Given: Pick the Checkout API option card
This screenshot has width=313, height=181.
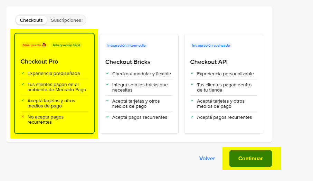Looking at the screenshot, I should point(224,84).
